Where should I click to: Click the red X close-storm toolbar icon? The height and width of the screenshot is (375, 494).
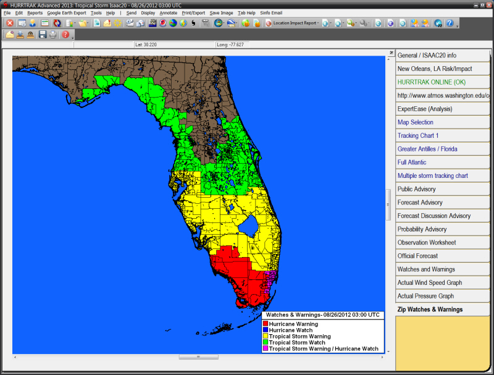pos(10,23)
